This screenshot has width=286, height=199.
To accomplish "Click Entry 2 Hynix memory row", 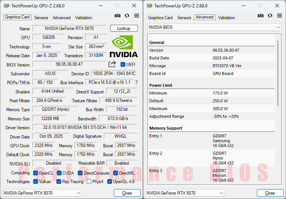I will (x=212, y=158).
